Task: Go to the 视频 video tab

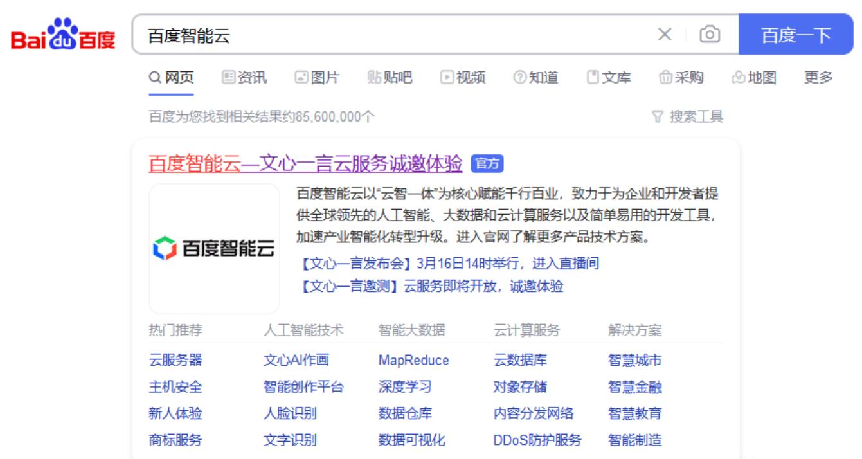Action: [463, 78]
